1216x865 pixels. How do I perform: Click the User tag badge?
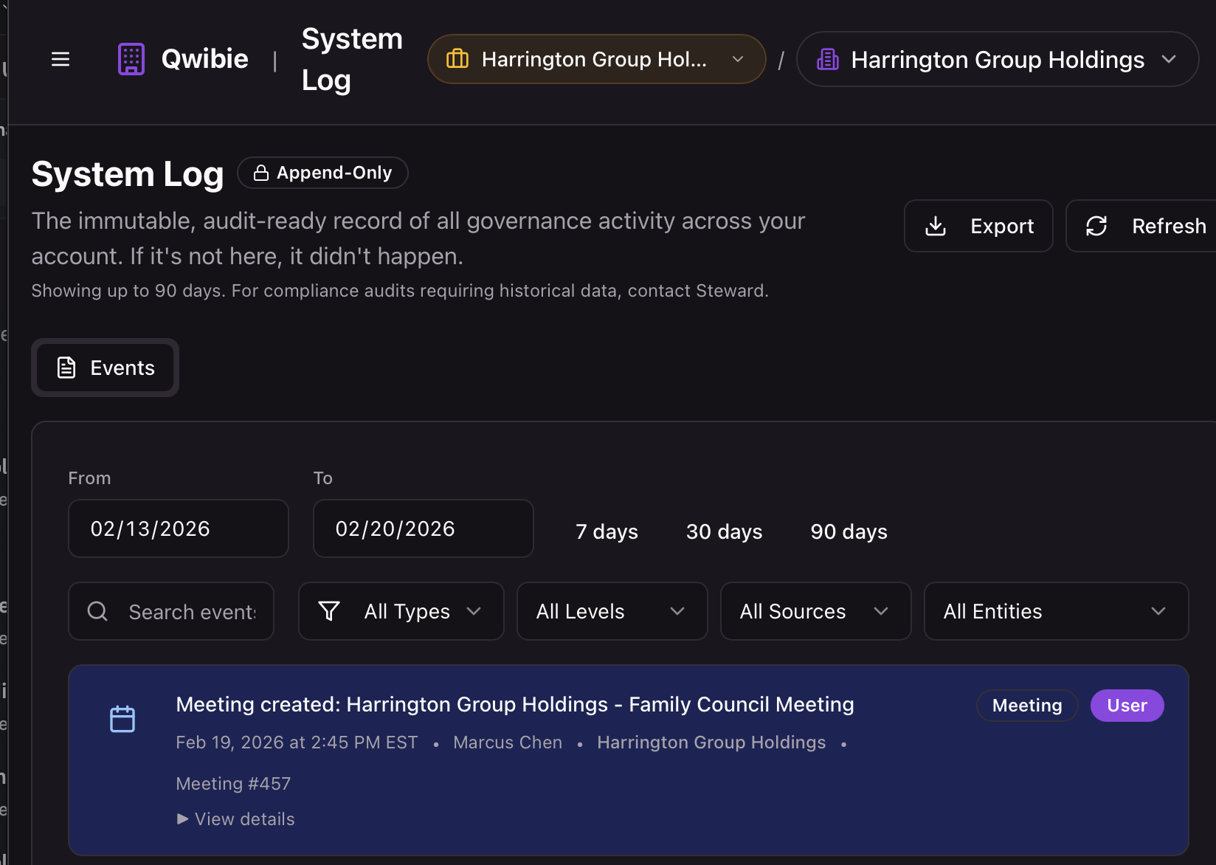pos(1127,706)
